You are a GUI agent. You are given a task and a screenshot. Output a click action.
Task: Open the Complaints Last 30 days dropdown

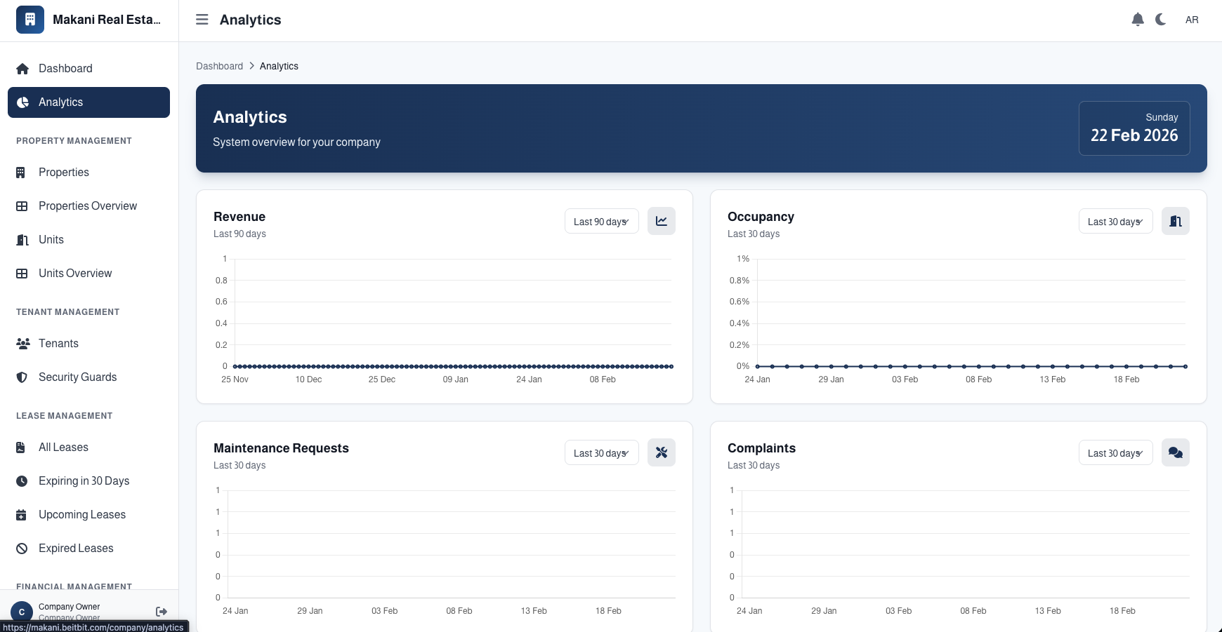click(1116, 452)
